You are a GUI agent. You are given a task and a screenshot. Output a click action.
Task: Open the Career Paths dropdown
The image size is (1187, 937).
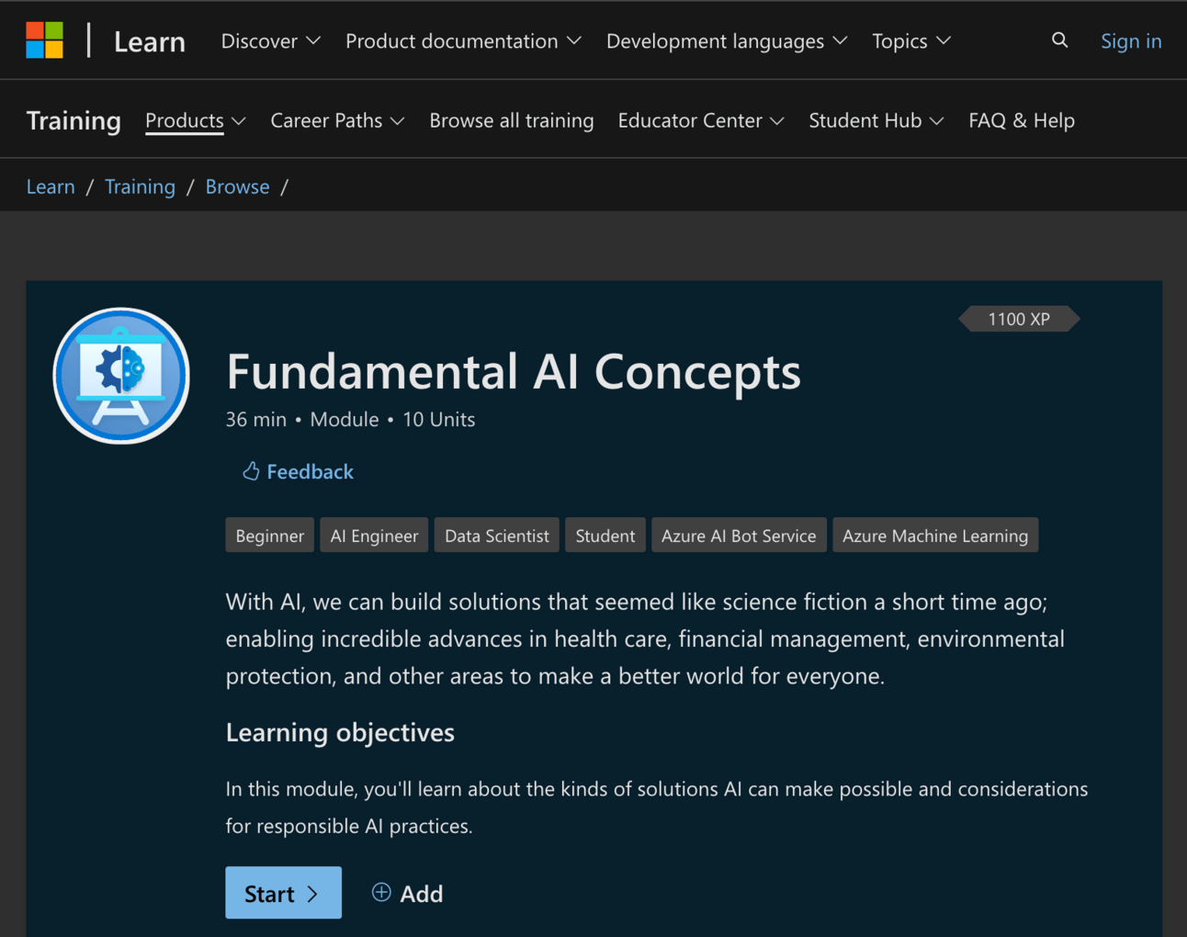click(337, 120)
